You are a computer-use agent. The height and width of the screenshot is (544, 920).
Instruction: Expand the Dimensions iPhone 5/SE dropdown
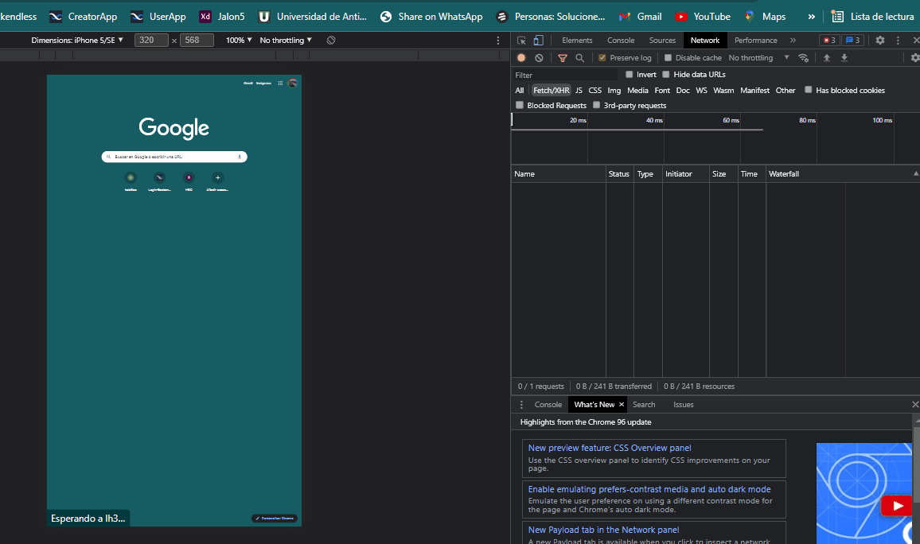coord(77,41)
